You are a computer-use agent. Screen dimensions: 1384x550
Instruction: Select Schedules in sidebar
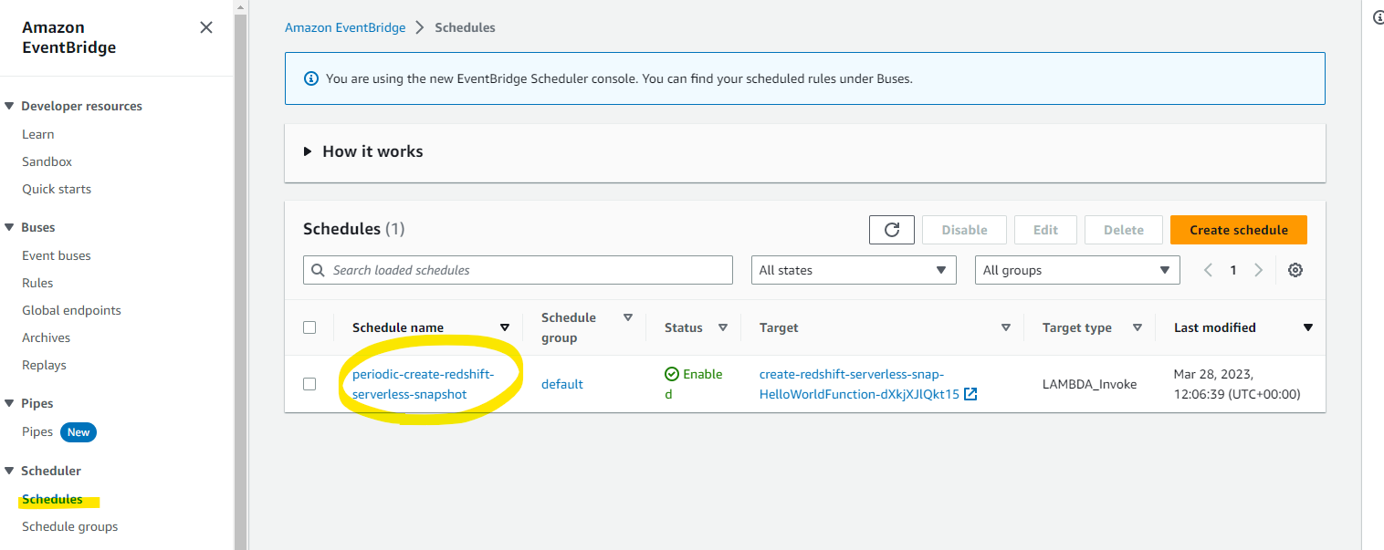(52, 499)
